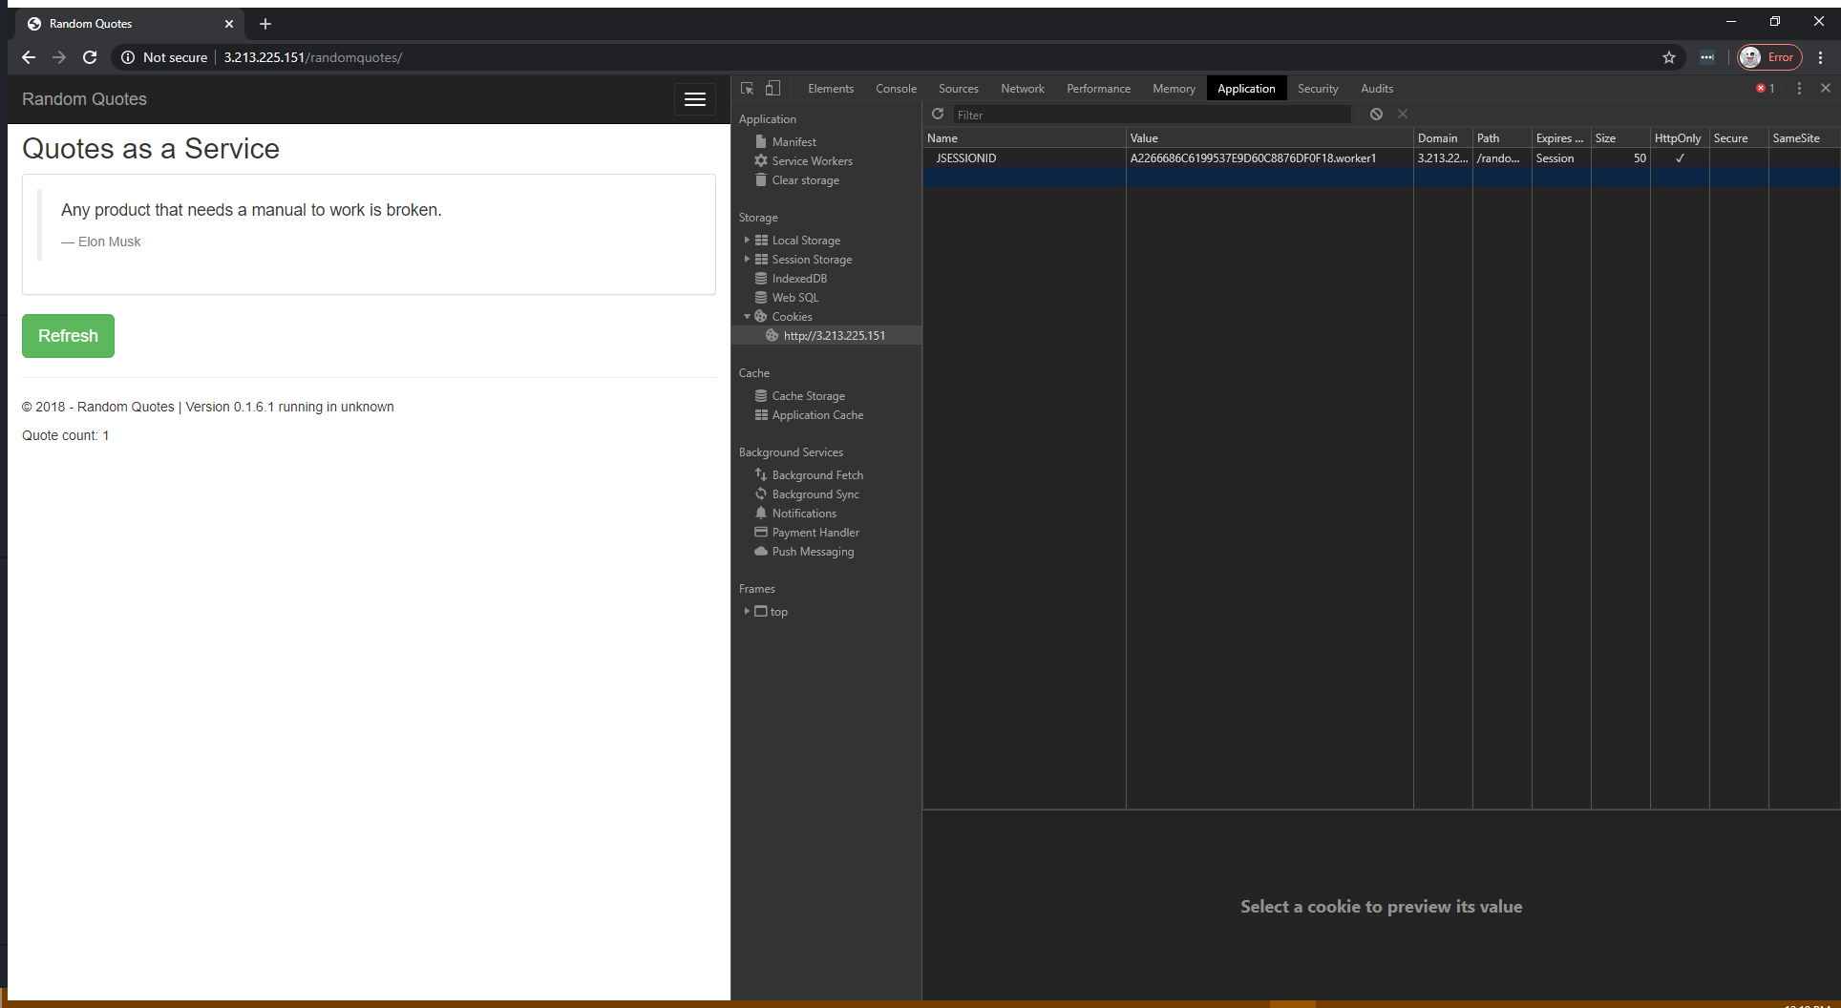1841x1008 pixels.
Task: Expand the top frame node
Action: [747, 612]
